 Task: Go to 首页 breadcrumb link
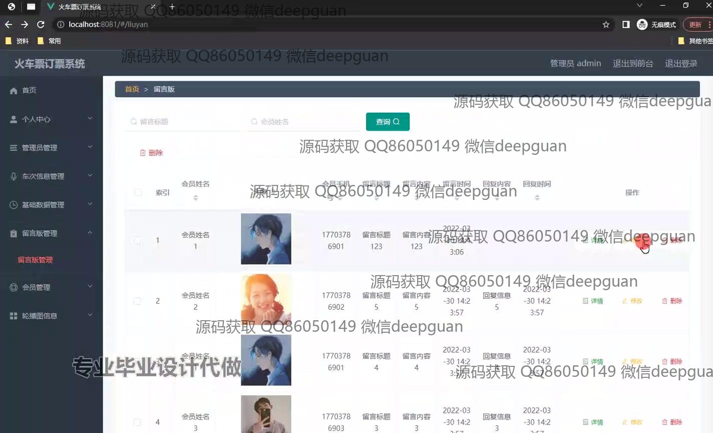[x=132, y=89]
